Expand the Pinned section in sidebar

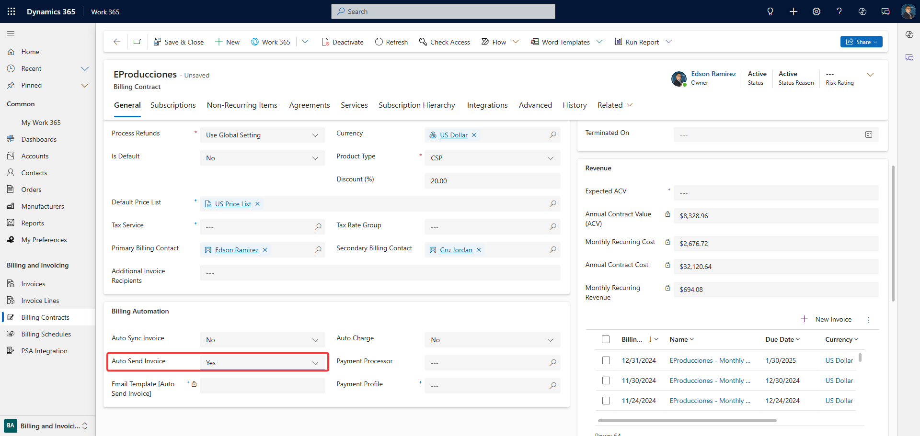click(85, 85)
